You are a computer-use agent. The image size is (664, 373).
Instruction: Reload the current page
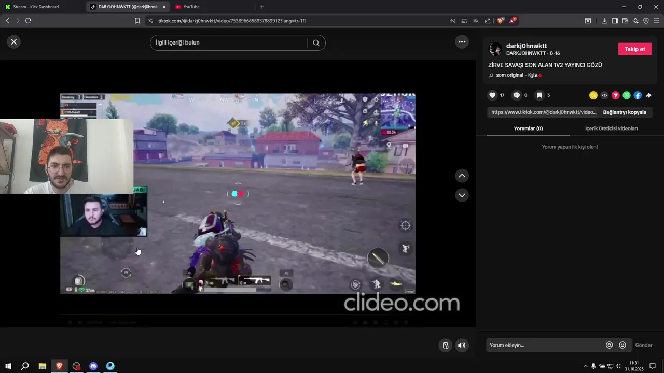[28, 21]
